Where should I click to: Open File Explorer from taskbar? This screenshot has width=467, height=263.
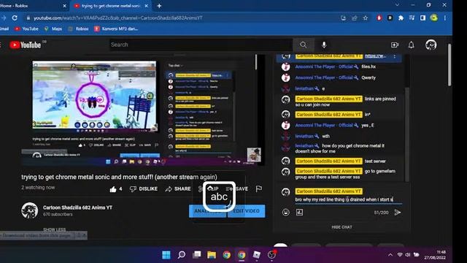point(212,255)
